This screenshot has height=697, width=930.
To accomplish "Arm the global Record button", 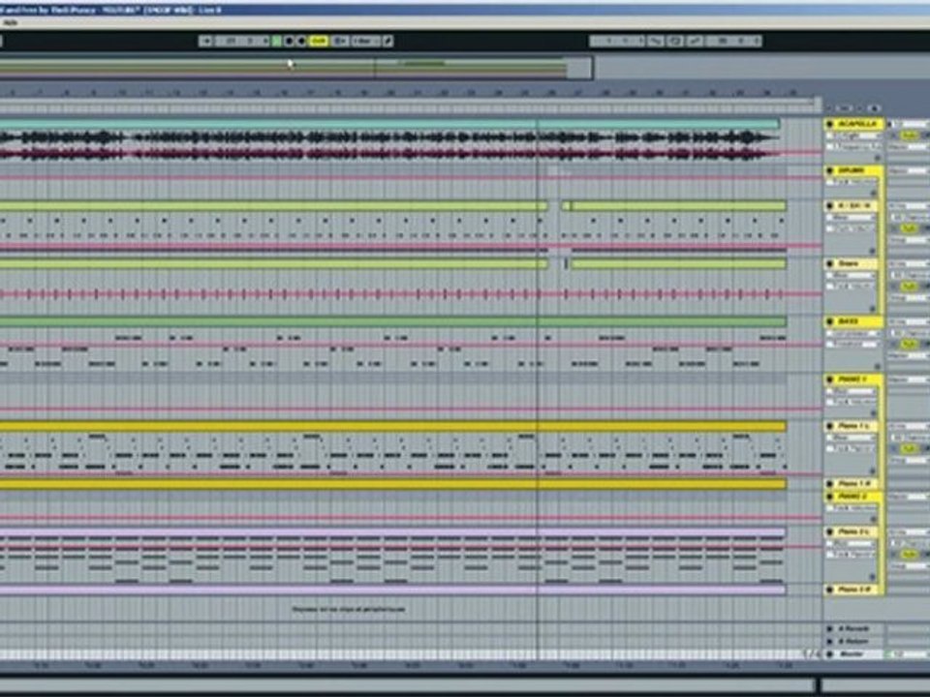I will [x=301, y=41].
